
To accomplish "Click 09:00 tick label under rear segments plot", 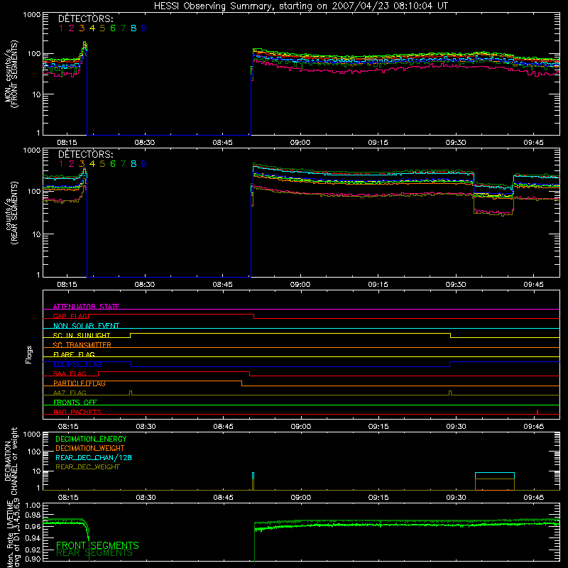I will (x=300, y=285).
